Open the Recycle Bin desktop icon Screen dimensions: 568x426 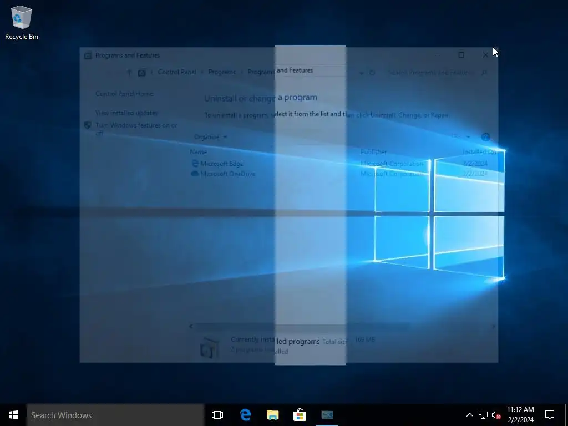[x=22, y=22]
